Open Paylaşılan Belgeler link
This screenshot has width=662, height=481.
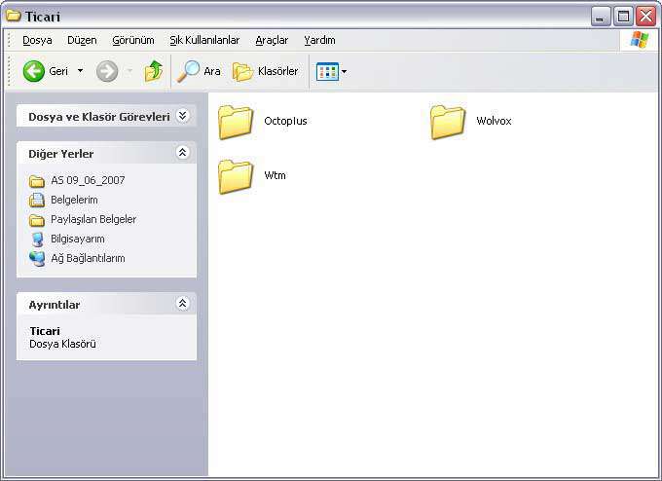click(x=93, y=219)
